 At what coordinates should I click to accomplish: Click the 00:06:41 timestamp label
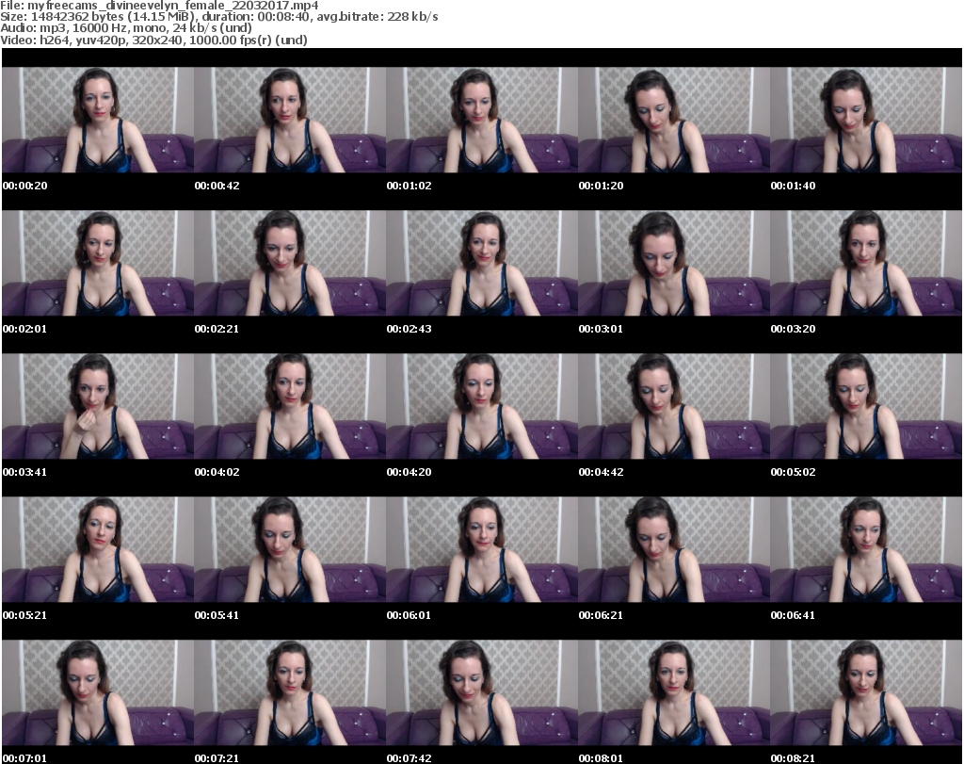pos(793,615)
